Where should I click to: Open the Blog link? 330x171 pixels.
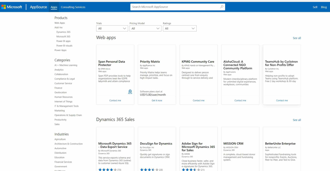pyautogui.click(x=324, y=7)
